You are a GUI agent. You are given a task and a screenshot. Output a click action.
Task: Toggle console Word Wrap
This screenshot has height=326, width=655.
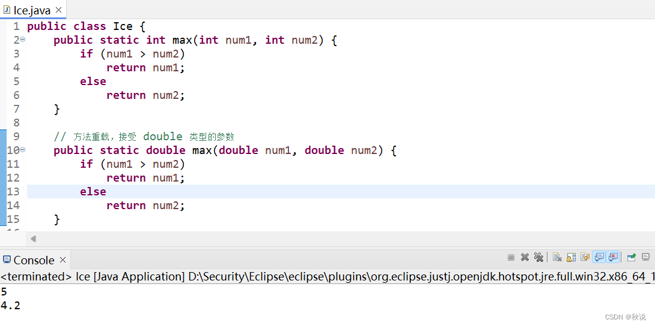pos(585,257)
